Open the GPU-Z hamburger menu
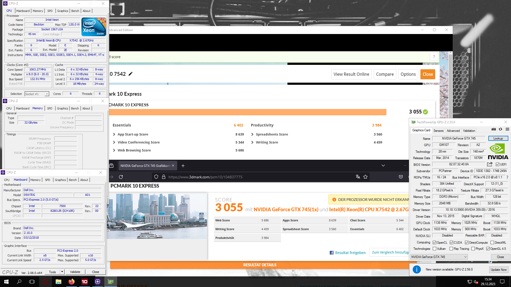This screenshot has width=511, height=287. pyautogui.click(x=507, y=129)
